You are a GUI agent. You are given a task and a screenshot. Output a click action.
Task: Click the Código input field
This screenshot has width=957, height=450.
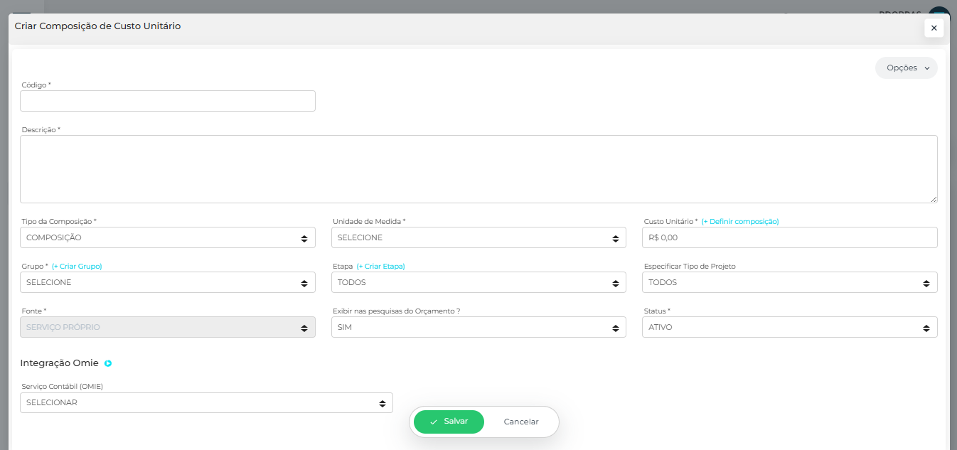pos(168,101)
